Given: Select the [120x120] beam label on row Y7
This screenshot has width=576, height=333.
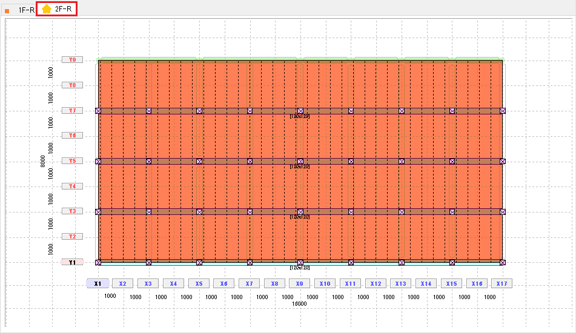Looking at the screenshot, I should click(x=300, y=116).
